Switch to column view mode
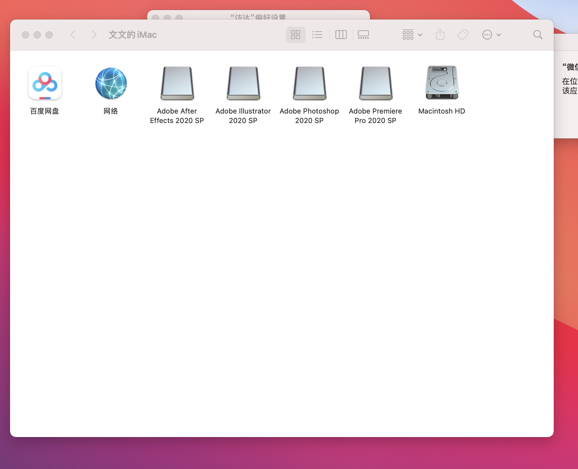 pyautogui.click(x=341, y=35)
